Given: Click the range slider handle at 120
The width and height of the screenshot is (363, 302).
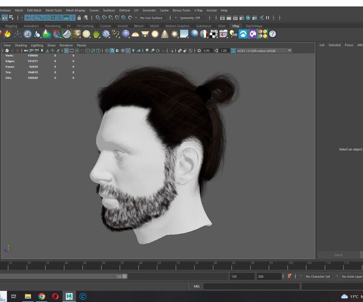Looking at the screenshot, I should [125, 277].
